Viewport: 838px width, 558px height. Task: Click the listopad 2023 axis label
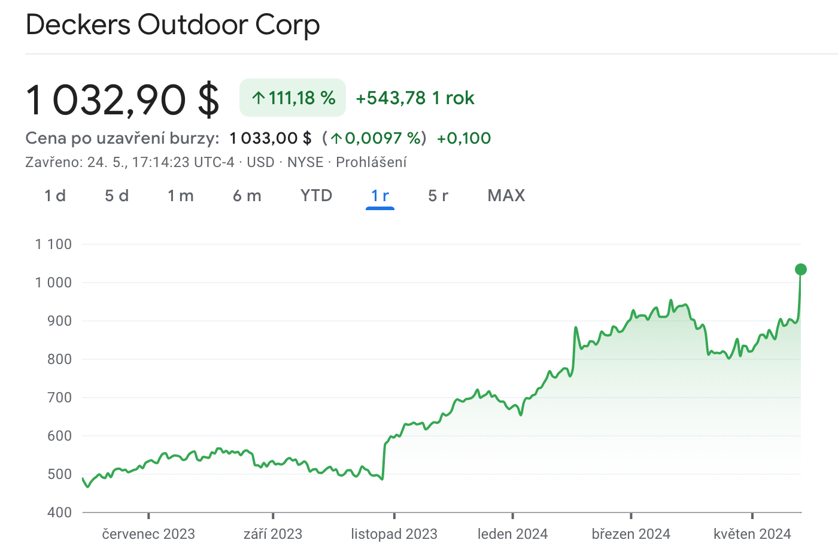pos(394,534)
